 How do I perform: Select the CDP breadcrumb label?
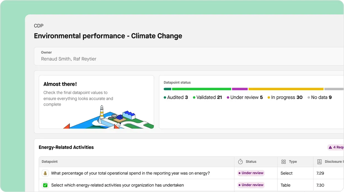[39, 26]
